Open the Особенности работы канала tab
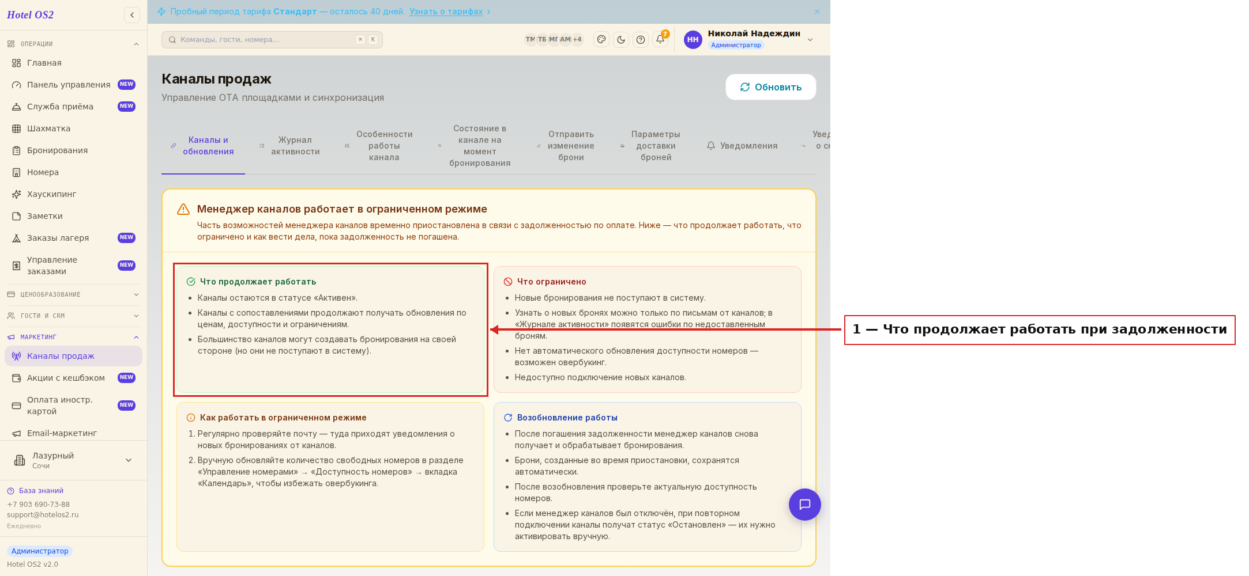Image resolution: width=1249 pixels, height=576 pixels. pos(379,146)
